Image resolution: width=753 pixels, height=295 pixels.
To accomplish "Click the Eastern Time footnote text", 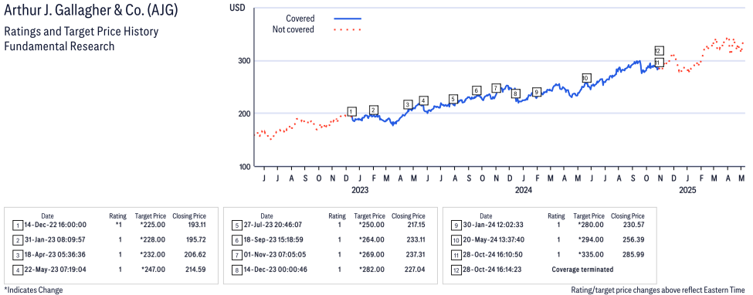I will pyautogui.click(x=657, y=290).
